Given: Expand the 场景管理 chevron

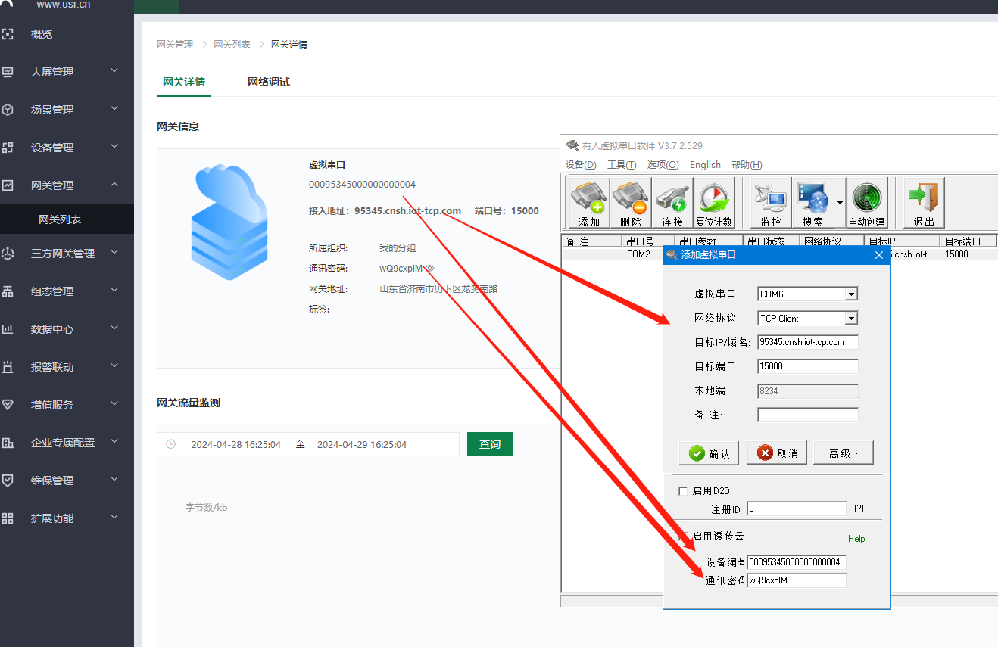Looking at the screenshot, I should (x=114, y=108).
